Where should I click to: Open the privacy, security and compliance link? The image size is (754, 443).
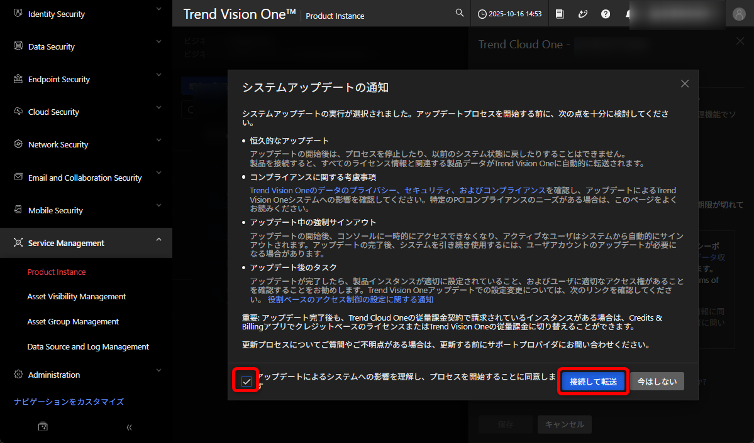pyautogui.click(x=397, y=190)
